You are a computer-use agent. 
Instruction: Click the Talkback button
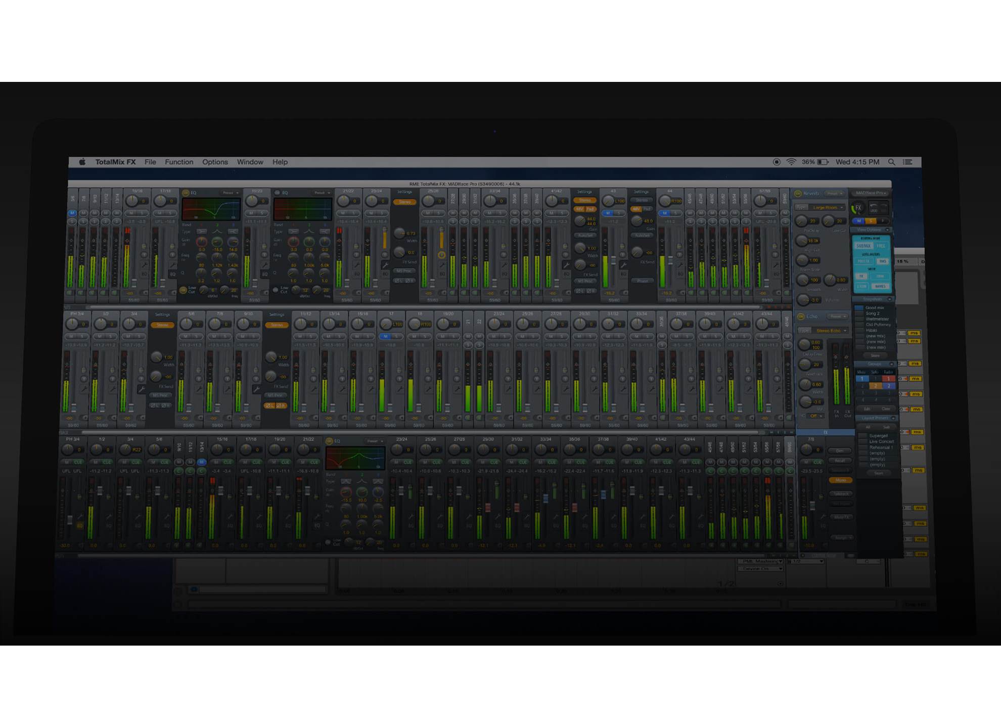(x=841, y=494)
